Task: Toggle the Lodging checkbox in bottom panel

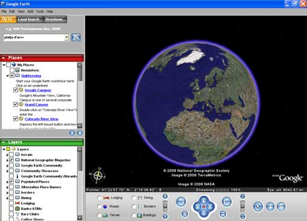Action: (99, 198)
